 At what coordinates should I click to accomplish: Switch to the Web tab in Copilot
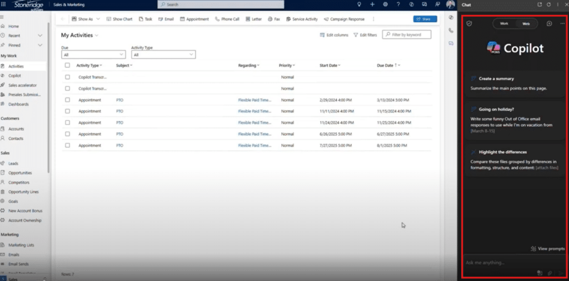tap(526, 24)
